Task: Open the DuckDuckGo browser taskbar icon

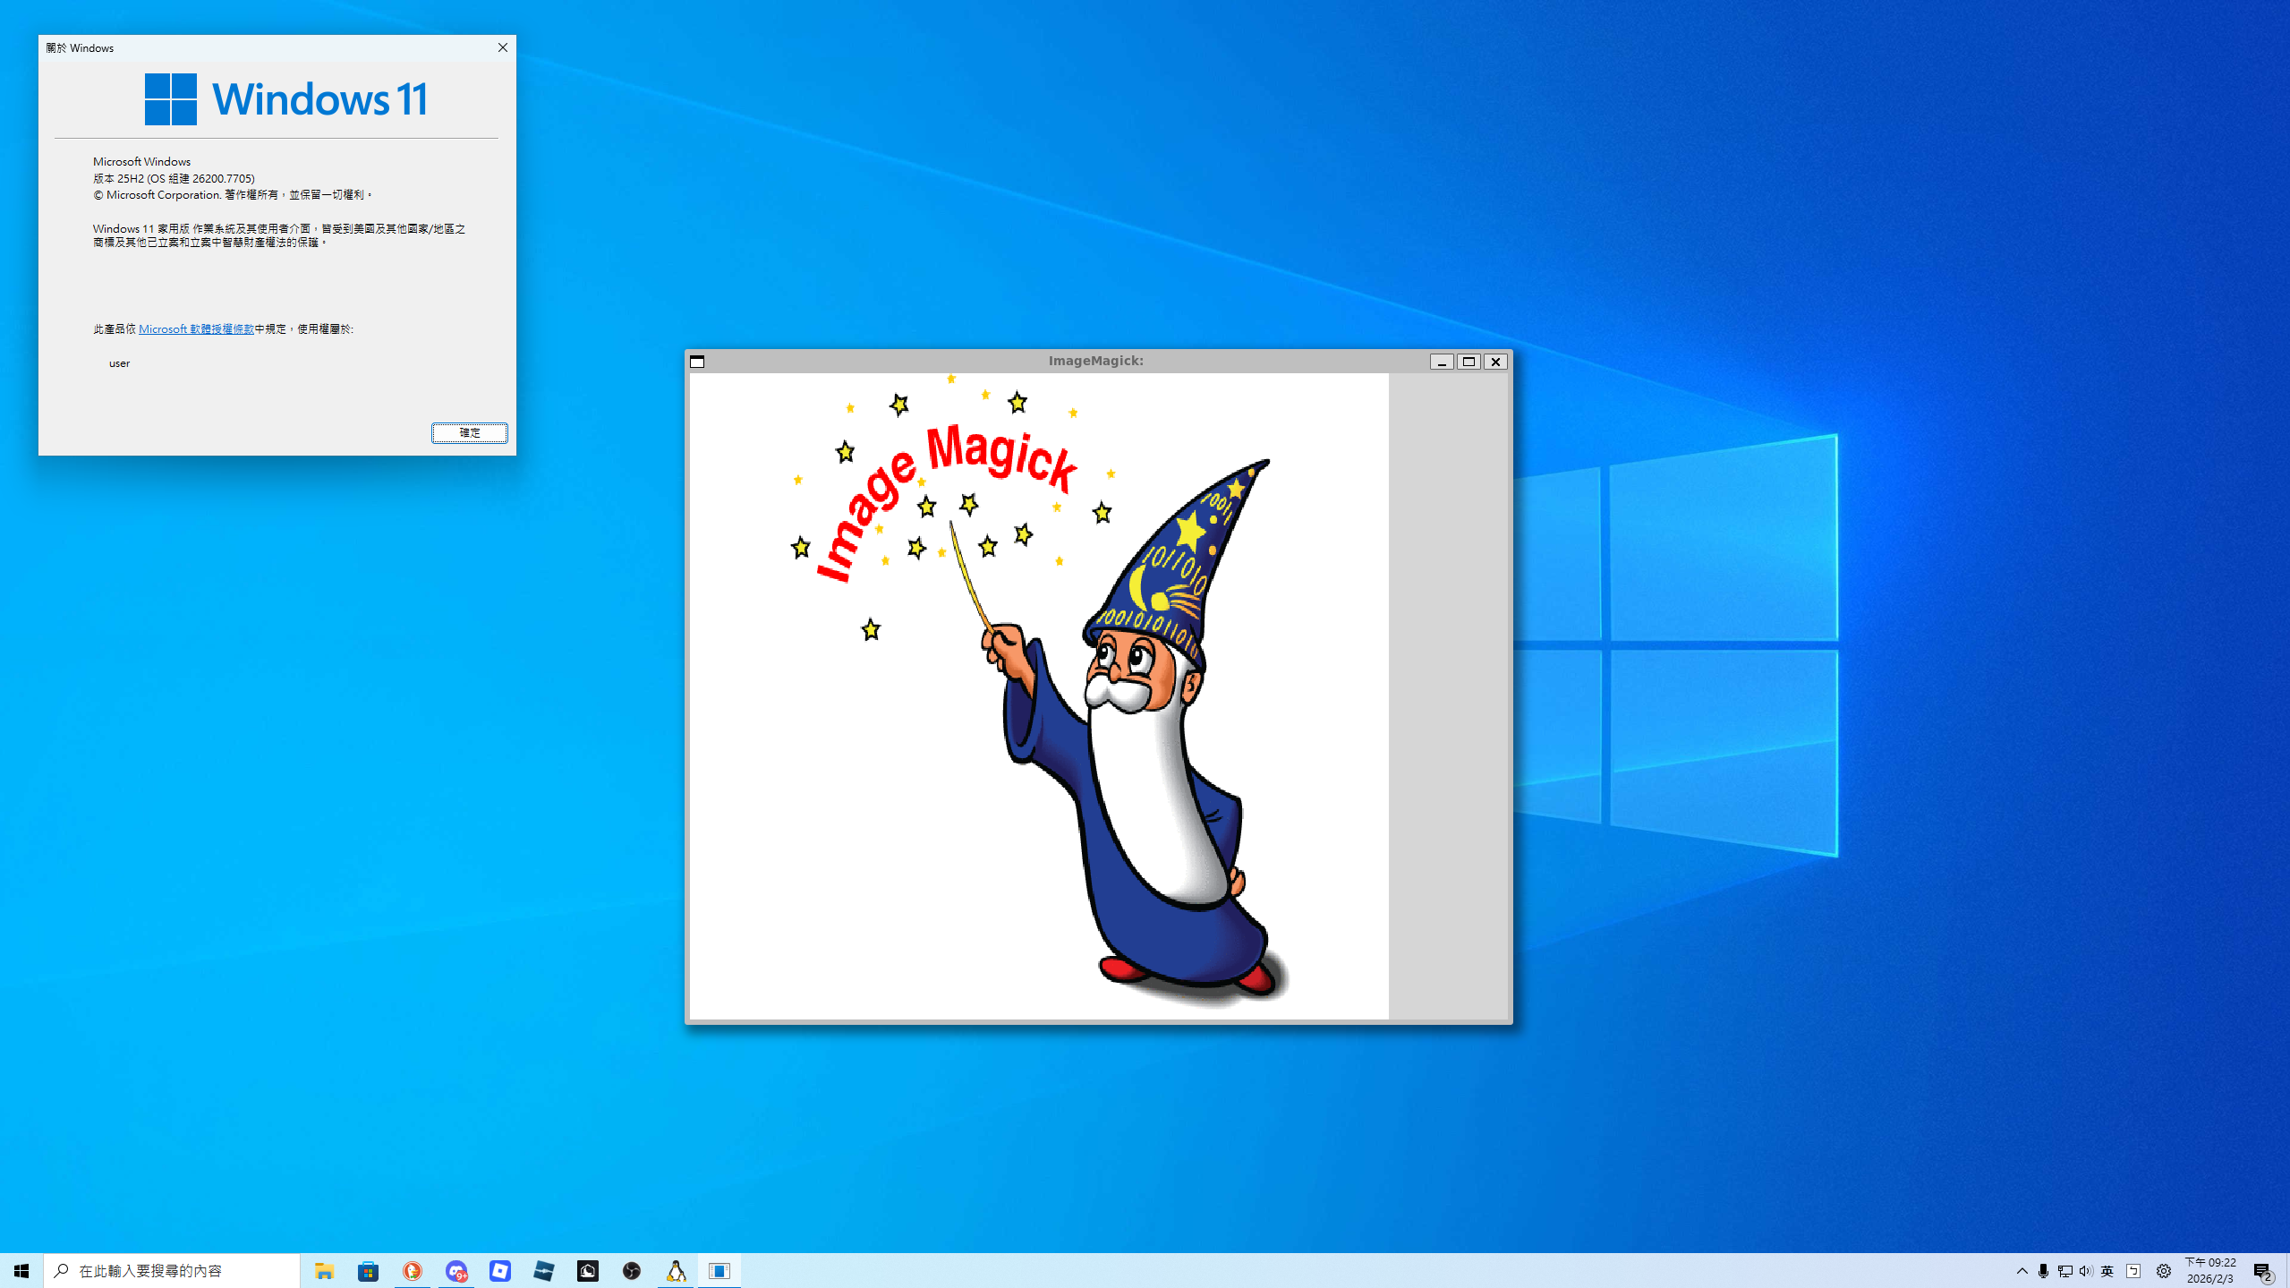Action: pos(412,1270)
